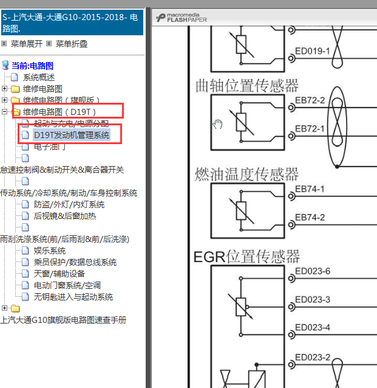Open the 起动与充电/电源分配 page
This screenshot has height=388, width=377.
pos(72,123)
